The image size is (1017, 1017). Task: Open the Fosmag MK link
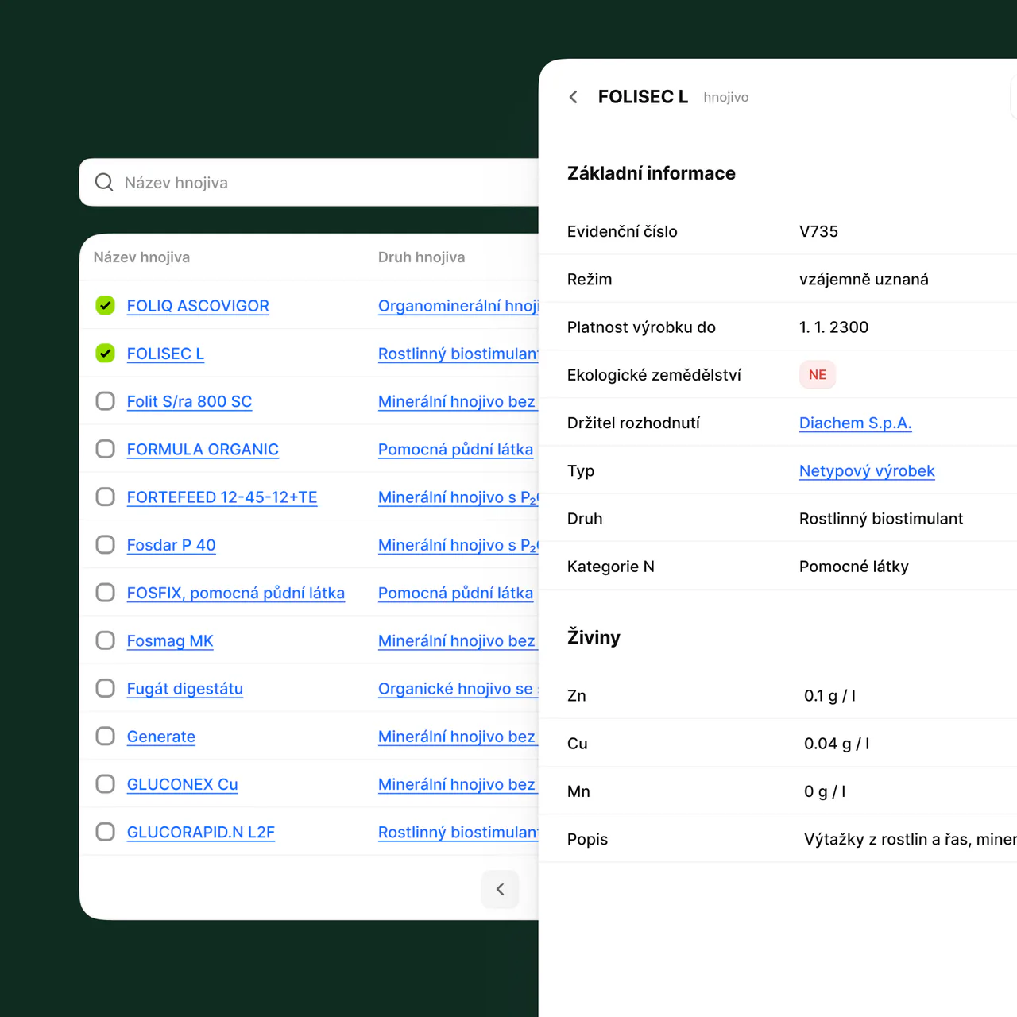click(x=170, y=641)
